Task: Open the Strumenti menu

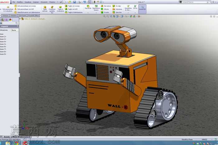Action: pos(44,2)
